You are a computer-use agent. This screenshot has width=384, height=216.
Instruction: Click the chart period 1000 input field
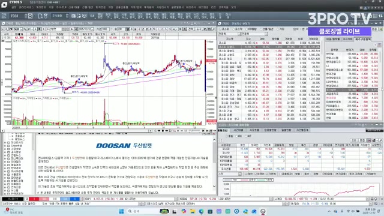[106, 29]
